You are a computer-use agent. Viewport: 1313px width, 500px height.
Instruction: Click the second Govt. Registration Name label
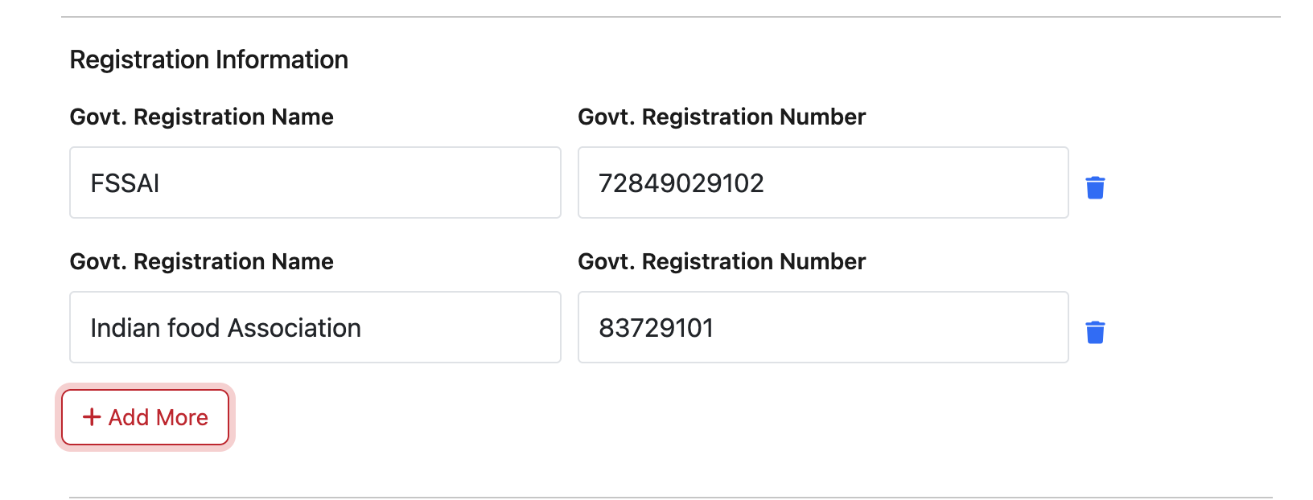click(x=201, y=262)
